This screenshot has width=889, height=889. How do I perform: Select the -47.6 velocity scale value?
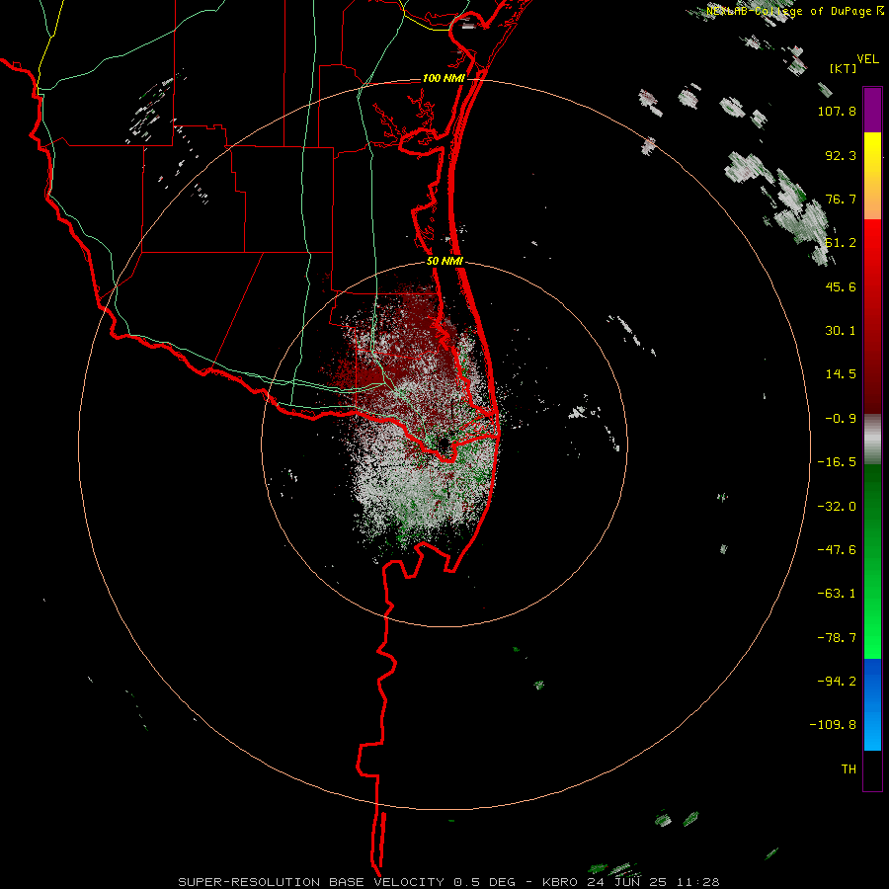click(x=837, y=550)
